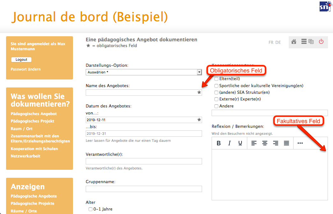
Task: Enable the (andere) SEA Struktur(en) checkbox
Action: 216,93
